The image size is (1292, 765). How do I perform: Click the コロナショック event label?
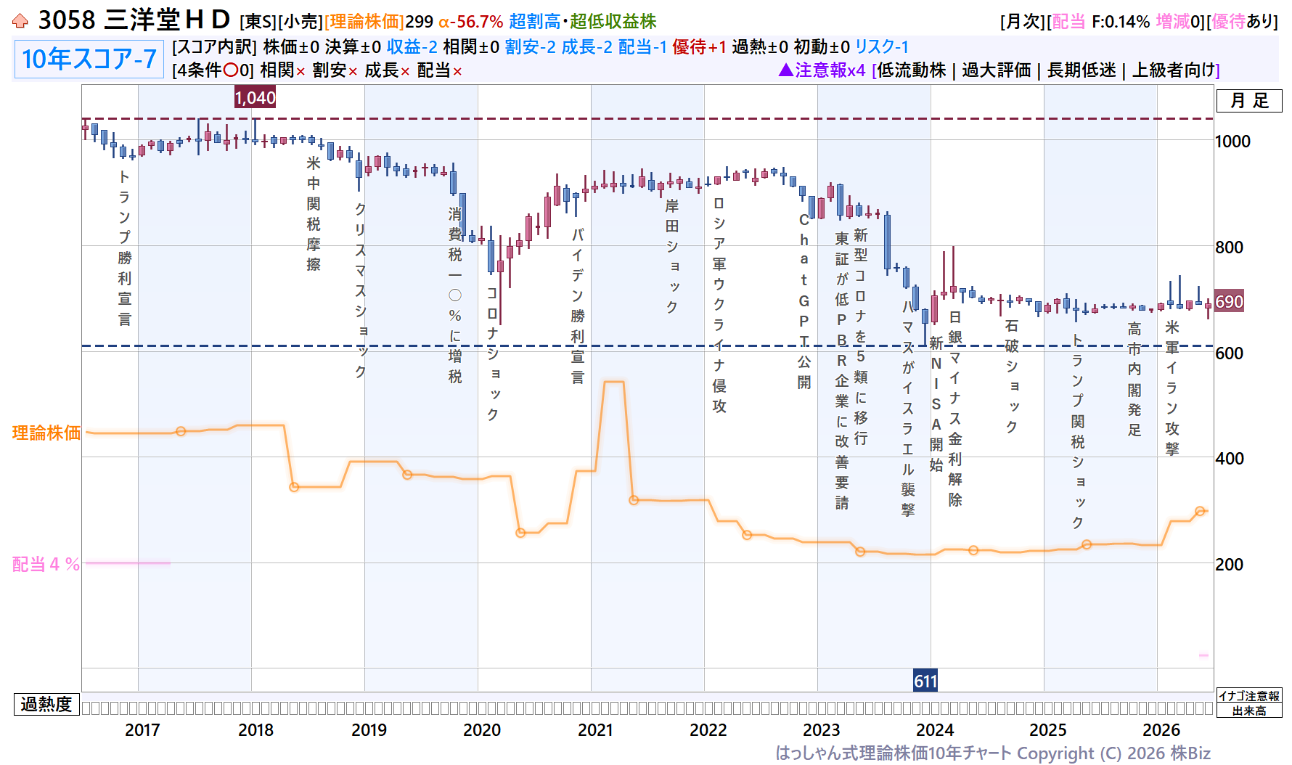tap(493, 353)
